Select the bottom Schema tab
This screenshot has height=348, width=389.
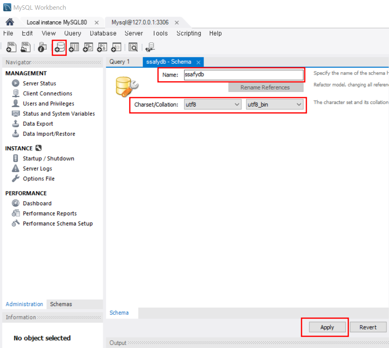click(x=119, y=313)
